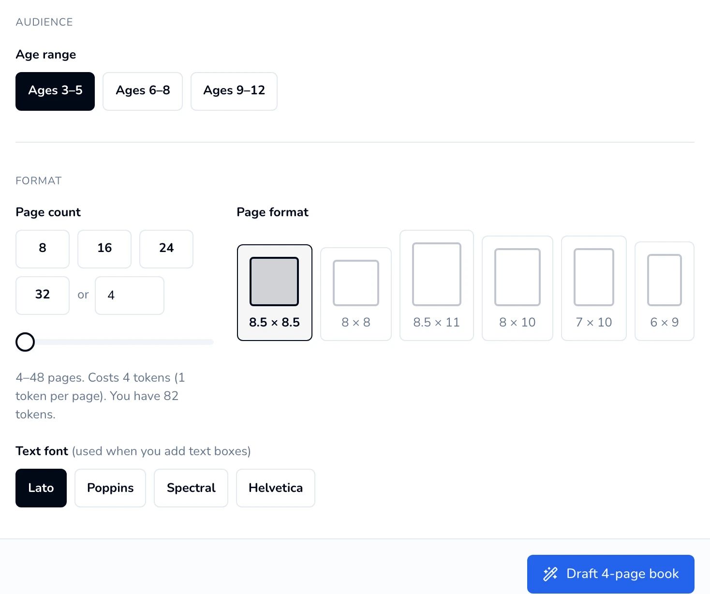
Task: Click the Draft 4-page book button
Action: [611, 574]
